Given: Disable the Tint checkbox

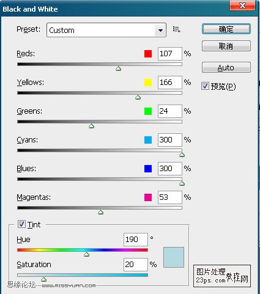Looking at the screenshot, I should [21, 224].
